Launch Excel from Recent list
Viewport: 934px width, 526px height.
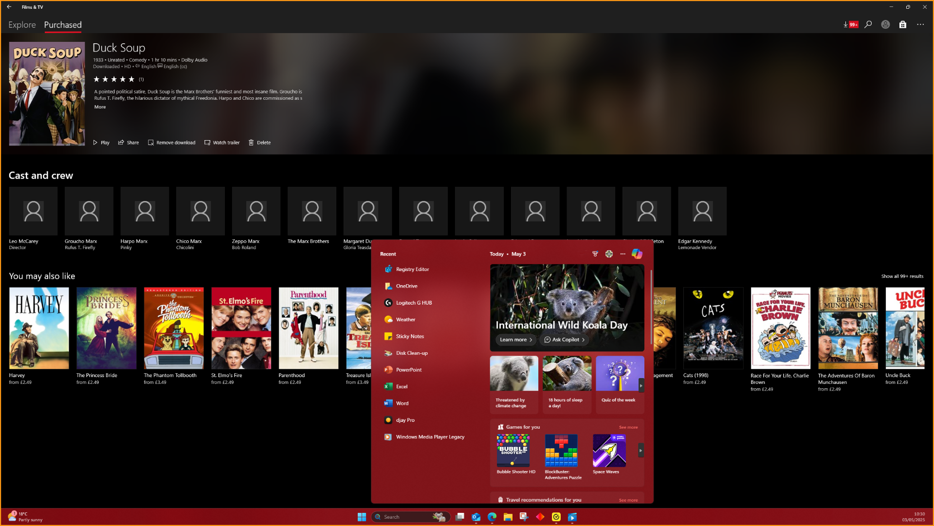(x=430, y=387)
